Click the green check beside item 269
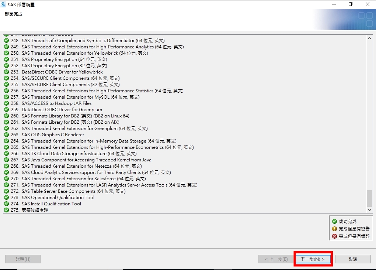This screenshot has height=270, width=376. [7, 172]
